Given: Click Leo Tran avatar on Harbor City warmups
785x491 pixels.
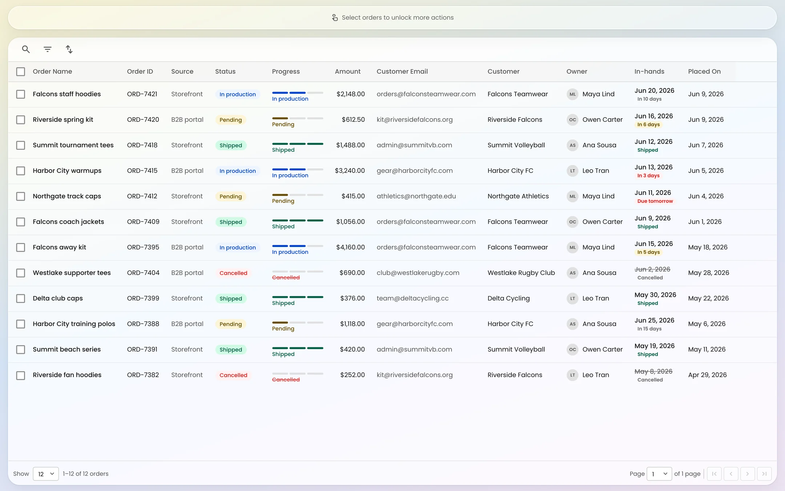Looking at the screenshot, I should tap(572, 171).
